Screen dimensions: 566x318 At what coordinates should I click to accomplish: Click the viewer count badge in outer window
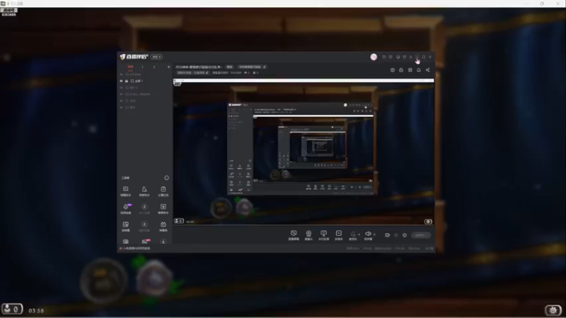point(12,310)
